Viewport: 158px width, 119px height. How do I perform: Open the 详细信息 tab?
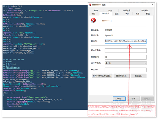127,10
